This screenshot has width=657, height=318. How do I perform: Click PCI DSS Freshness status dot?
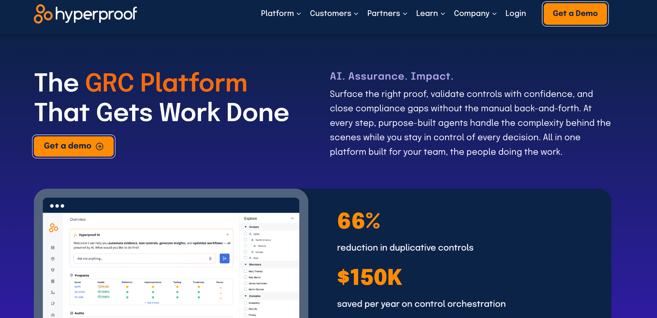point(199,297)
